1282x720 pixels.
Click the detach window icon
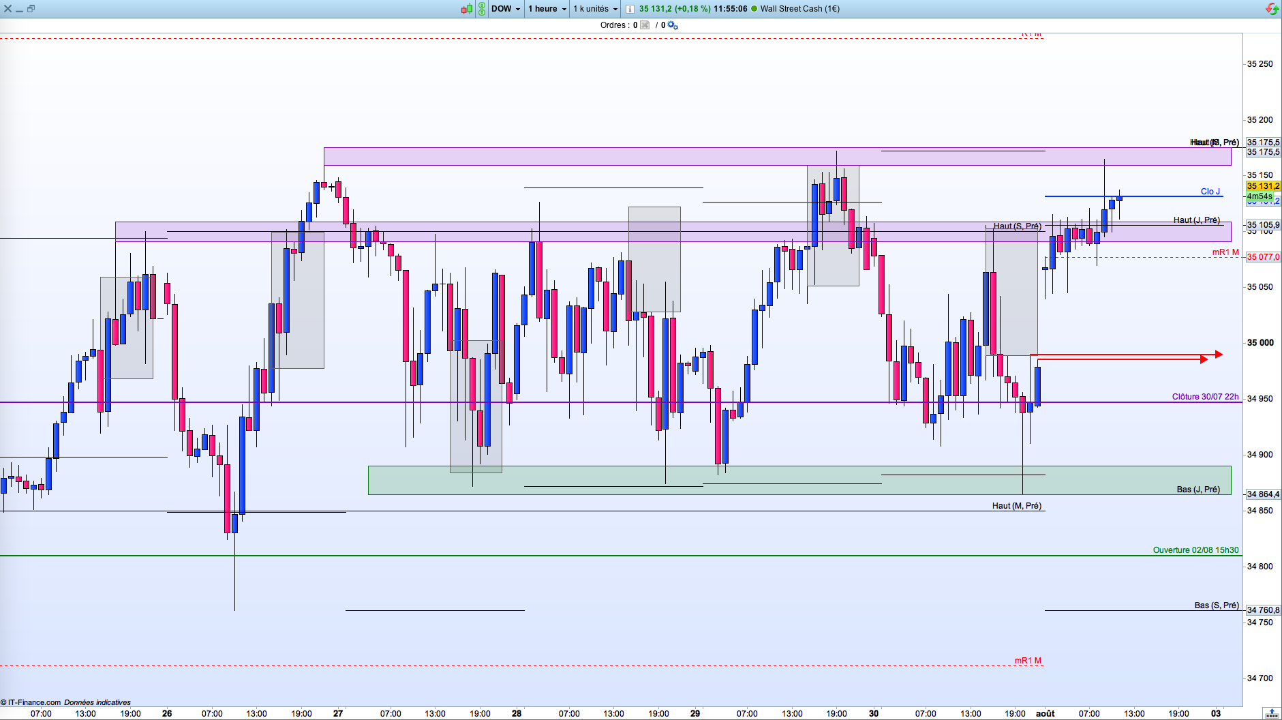tap(31, 9)
